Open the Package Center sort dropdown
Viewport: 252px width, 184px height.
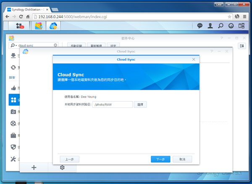(x=242, y=45)
